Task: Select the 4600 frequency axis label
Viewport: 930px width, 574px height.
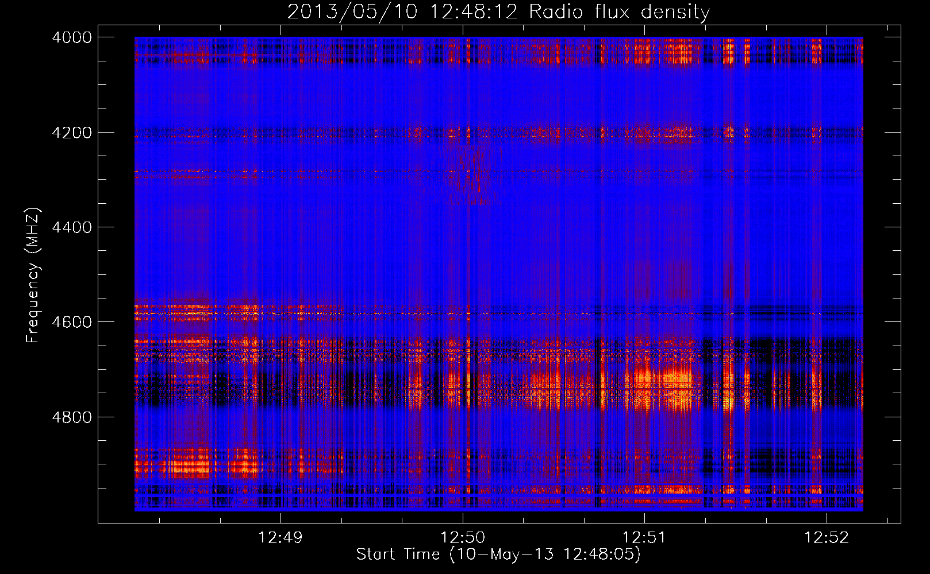Action: (72, 322)
